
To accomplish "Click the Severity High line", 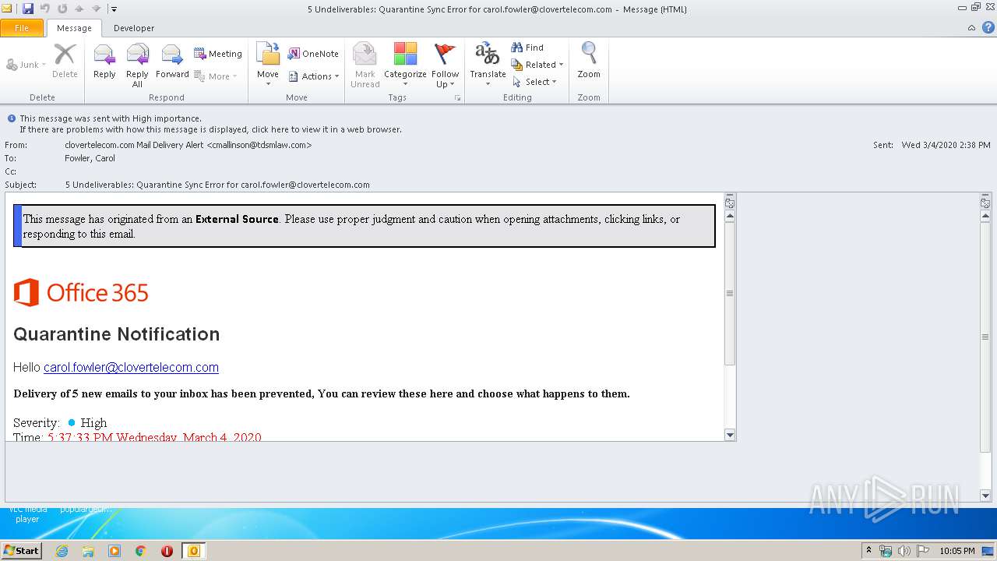I will click(60, 422).
